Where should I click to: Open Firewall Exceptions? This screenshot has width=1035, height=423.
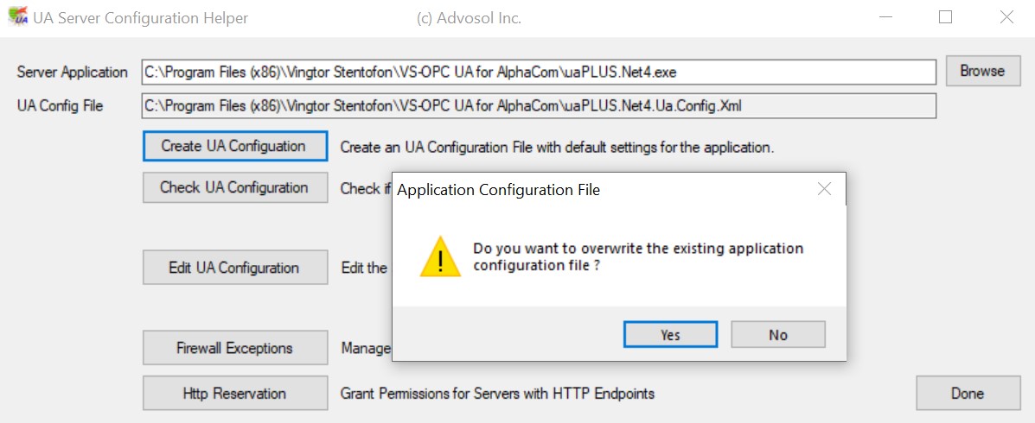click(x=234, y=349)
